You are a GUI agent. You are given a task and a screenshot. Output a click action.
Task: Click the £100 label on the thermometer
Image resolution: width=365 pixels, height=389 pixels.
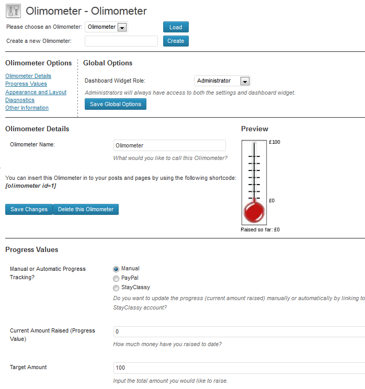click(x=275, y=142)
